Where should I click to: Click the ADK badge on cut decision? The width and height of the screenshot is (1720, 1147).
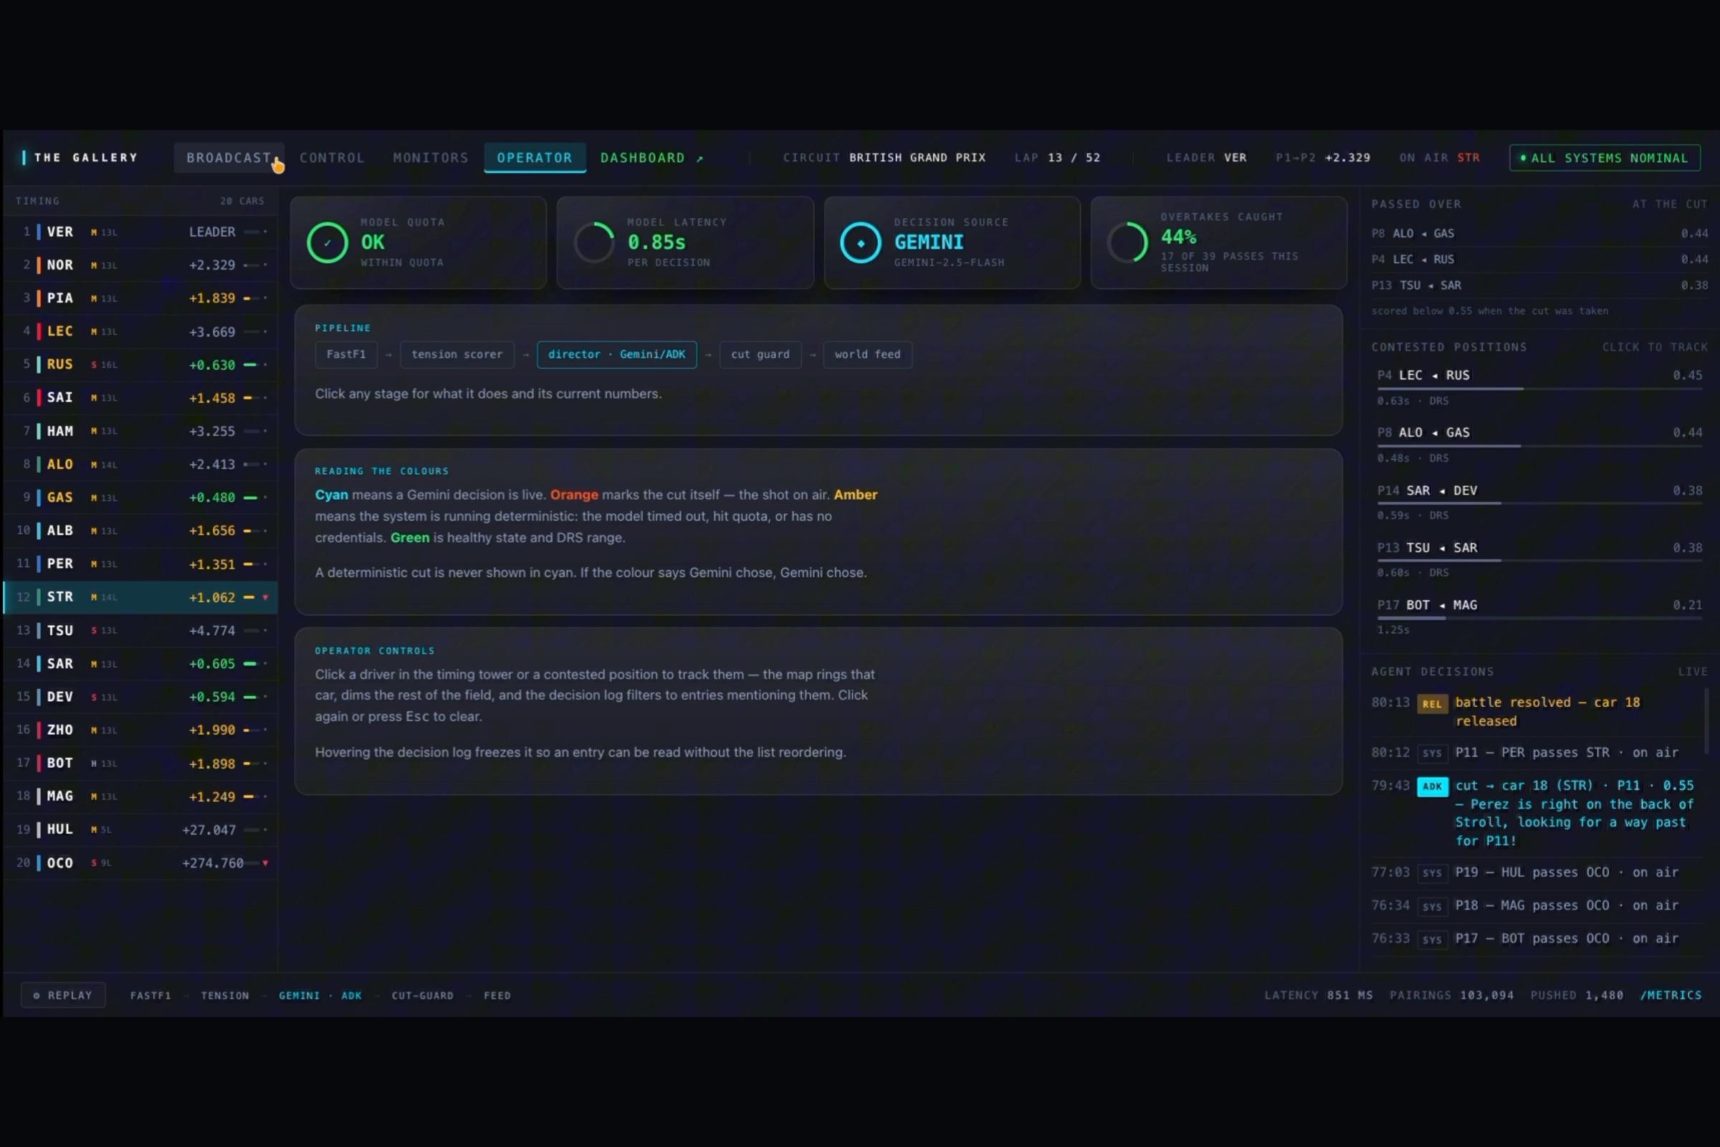[1432, 786]
